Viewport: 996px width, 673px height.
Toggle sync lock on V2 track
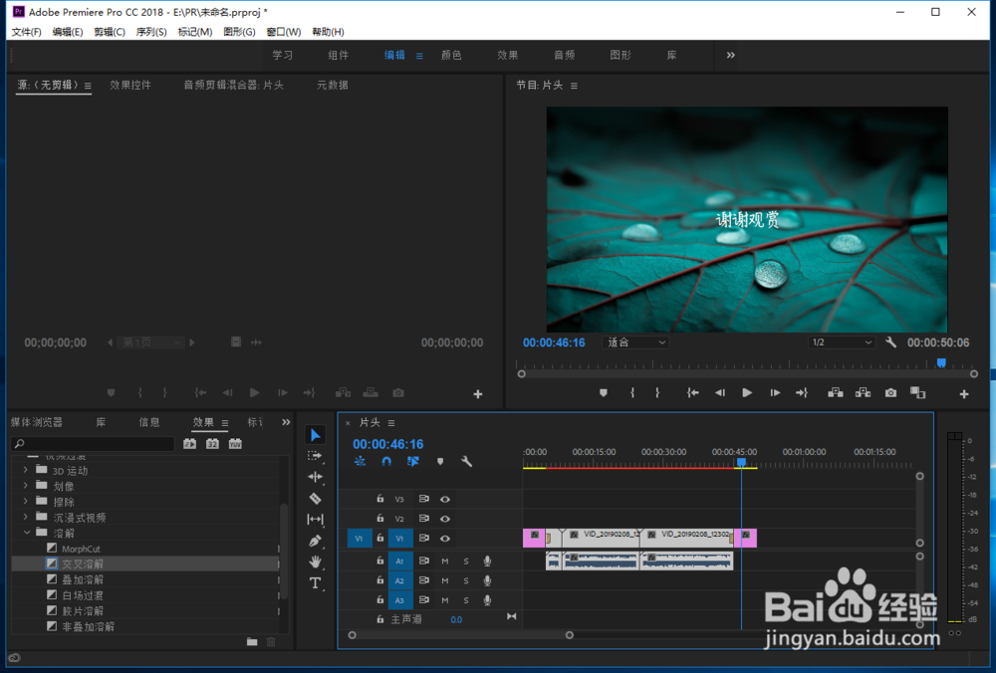[x=423, y=518]
